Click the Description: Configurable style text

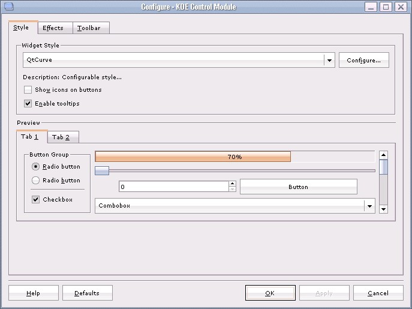[72, 77]
